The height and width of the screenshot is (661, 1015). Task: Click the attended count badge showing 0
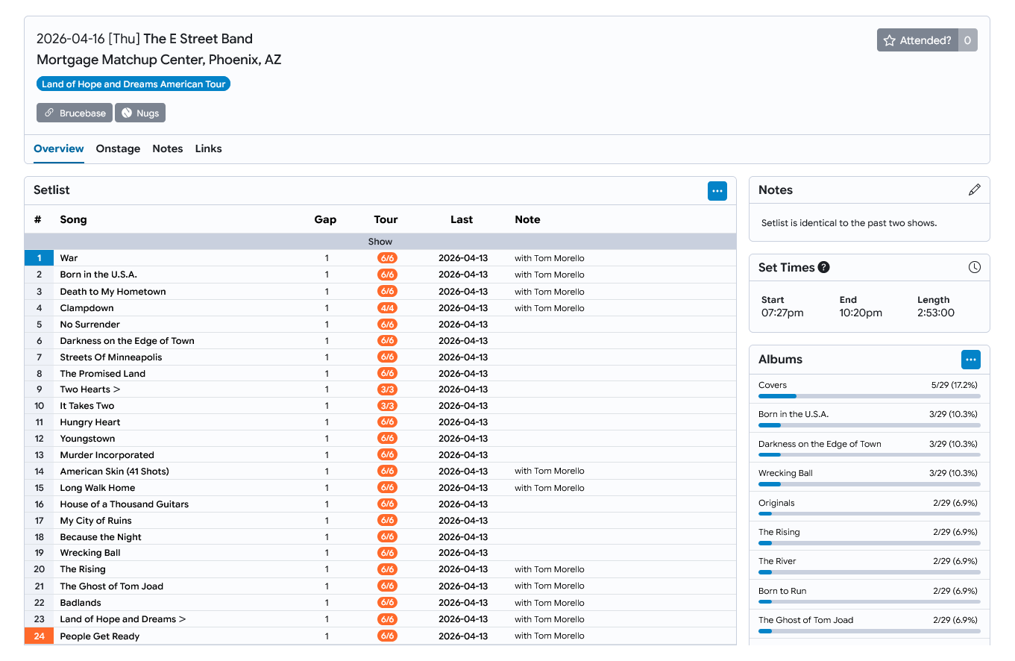point(967,40)
